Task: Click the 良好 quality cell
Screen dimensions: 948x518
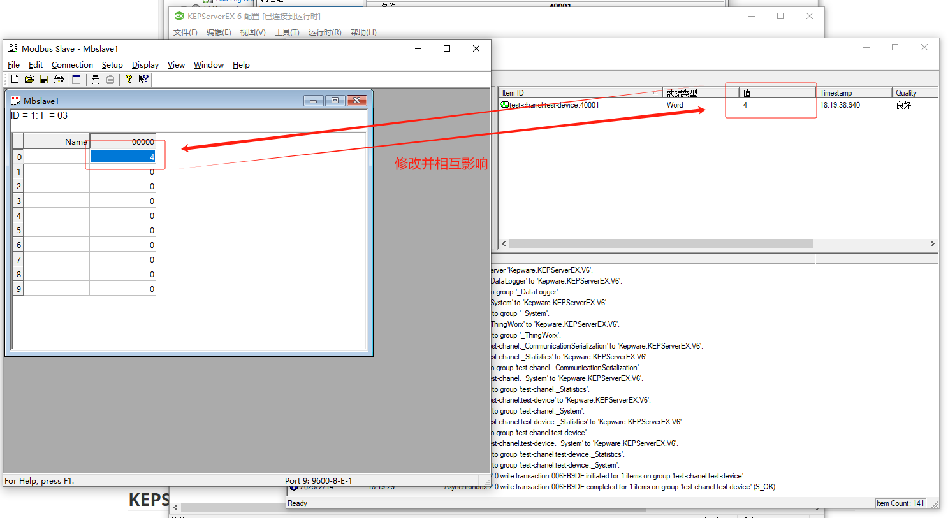Action: 903,105
